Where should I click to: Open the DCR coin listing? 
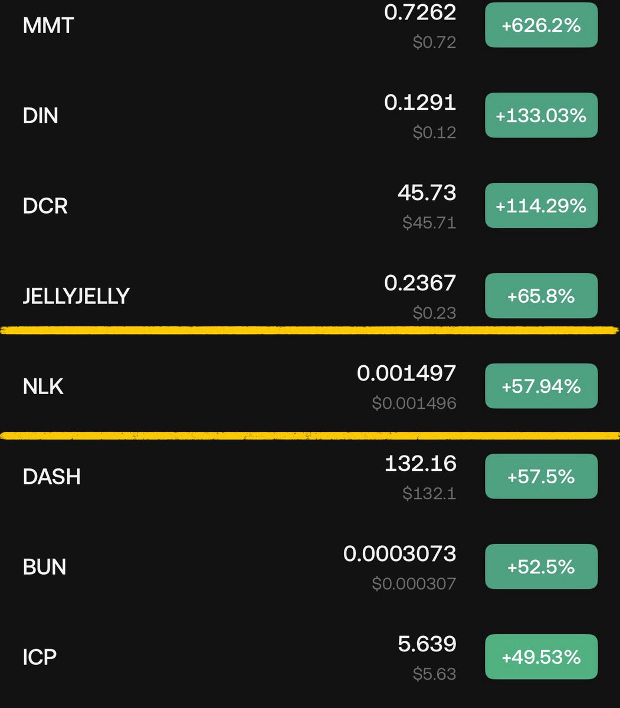tap(45, 206)
